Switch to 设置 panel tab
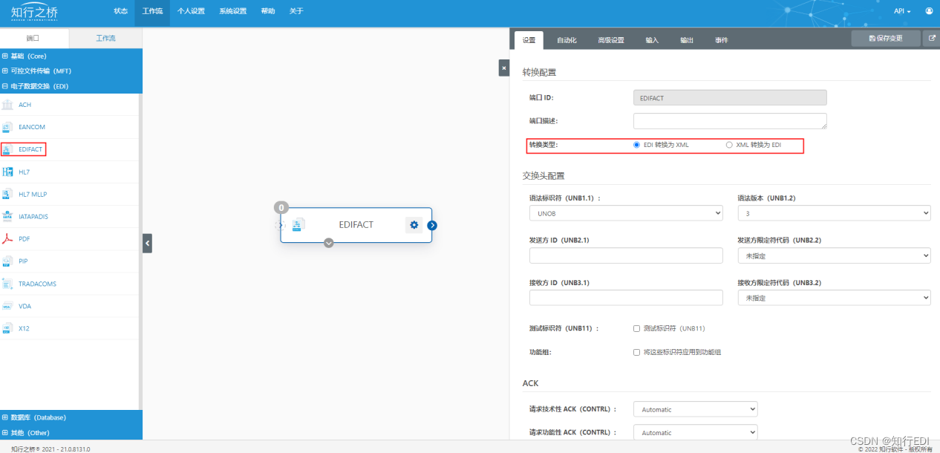Image resolution: width=940 pixels, height=453 pixels. pyautogui.click(x=529, y=40)
